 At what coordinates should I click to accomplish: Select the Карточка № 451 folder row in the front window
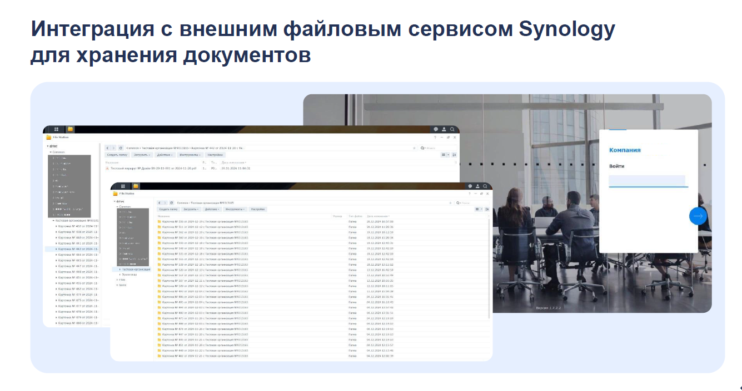coord(322,345)
